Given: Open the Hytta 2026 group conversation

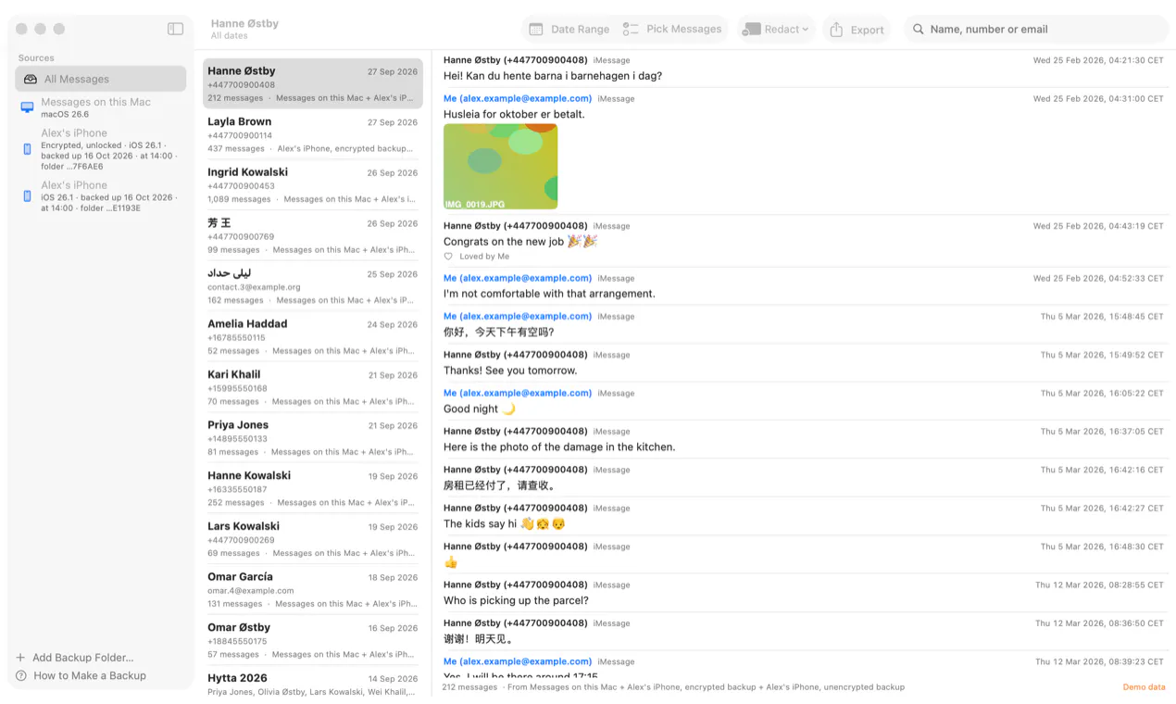Looking at the screenshot, I should (313, 683).
